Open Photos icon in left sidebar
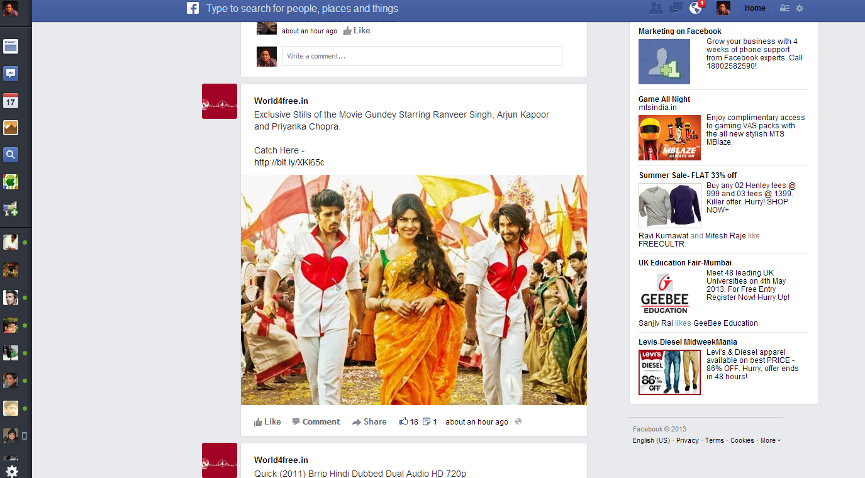 tap(11, 128)
